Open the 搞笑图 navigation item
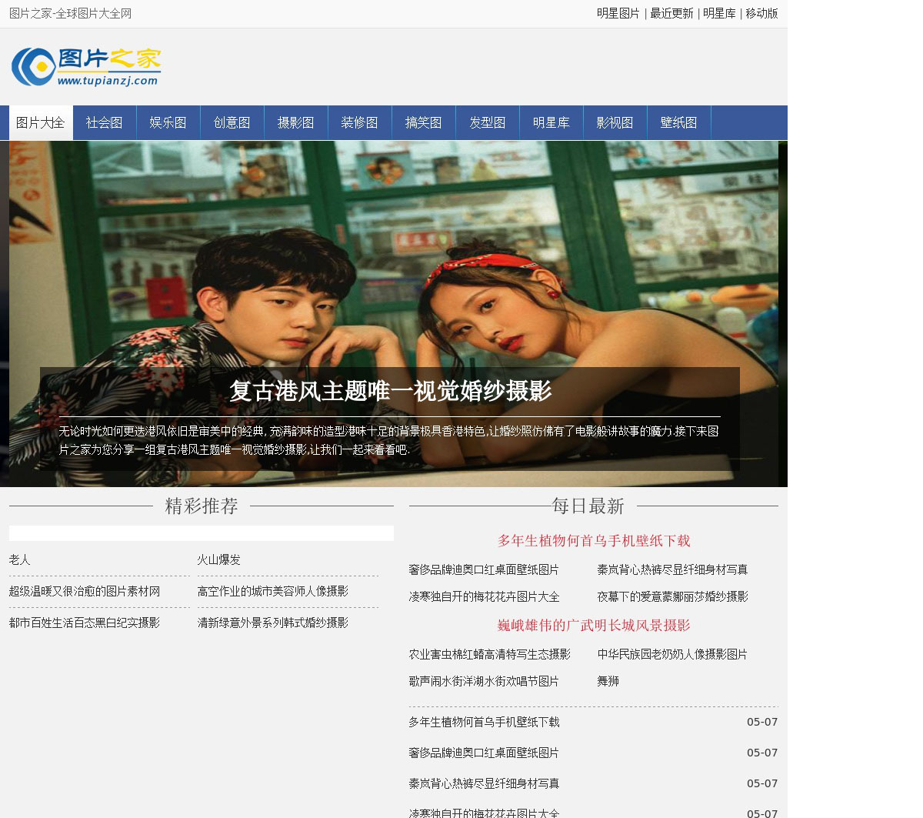 [x=424, y=123]
